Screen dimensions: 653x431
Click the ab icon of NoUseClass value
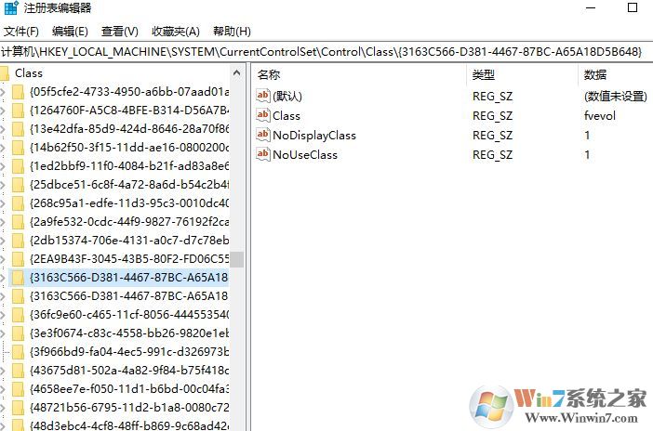pos(263,154)
